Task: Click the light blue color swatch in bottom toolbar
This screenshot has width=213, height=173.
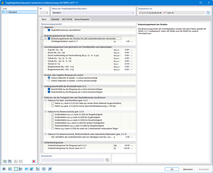Action: (x=16, y=169)
